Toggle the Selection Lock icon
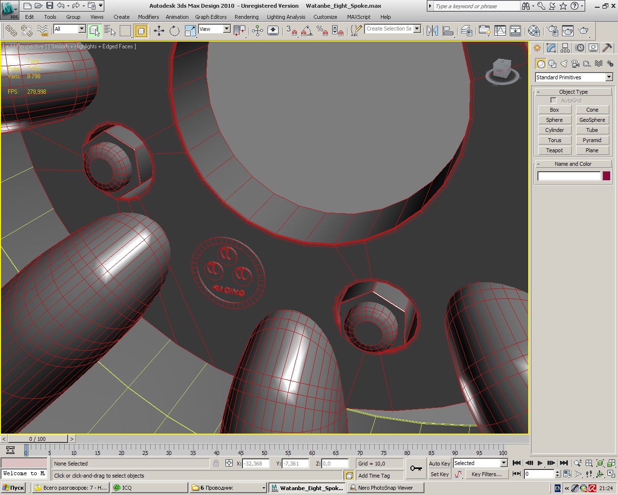Image resolution: width=618 pixels, height=495 pixels. point(216,463)
